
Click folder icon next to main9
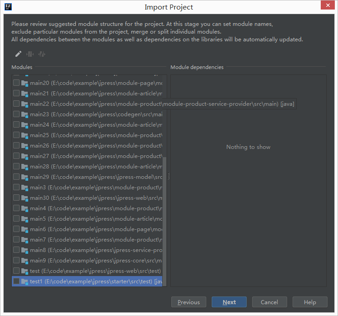pyautogui.click(x=25, y=261)
